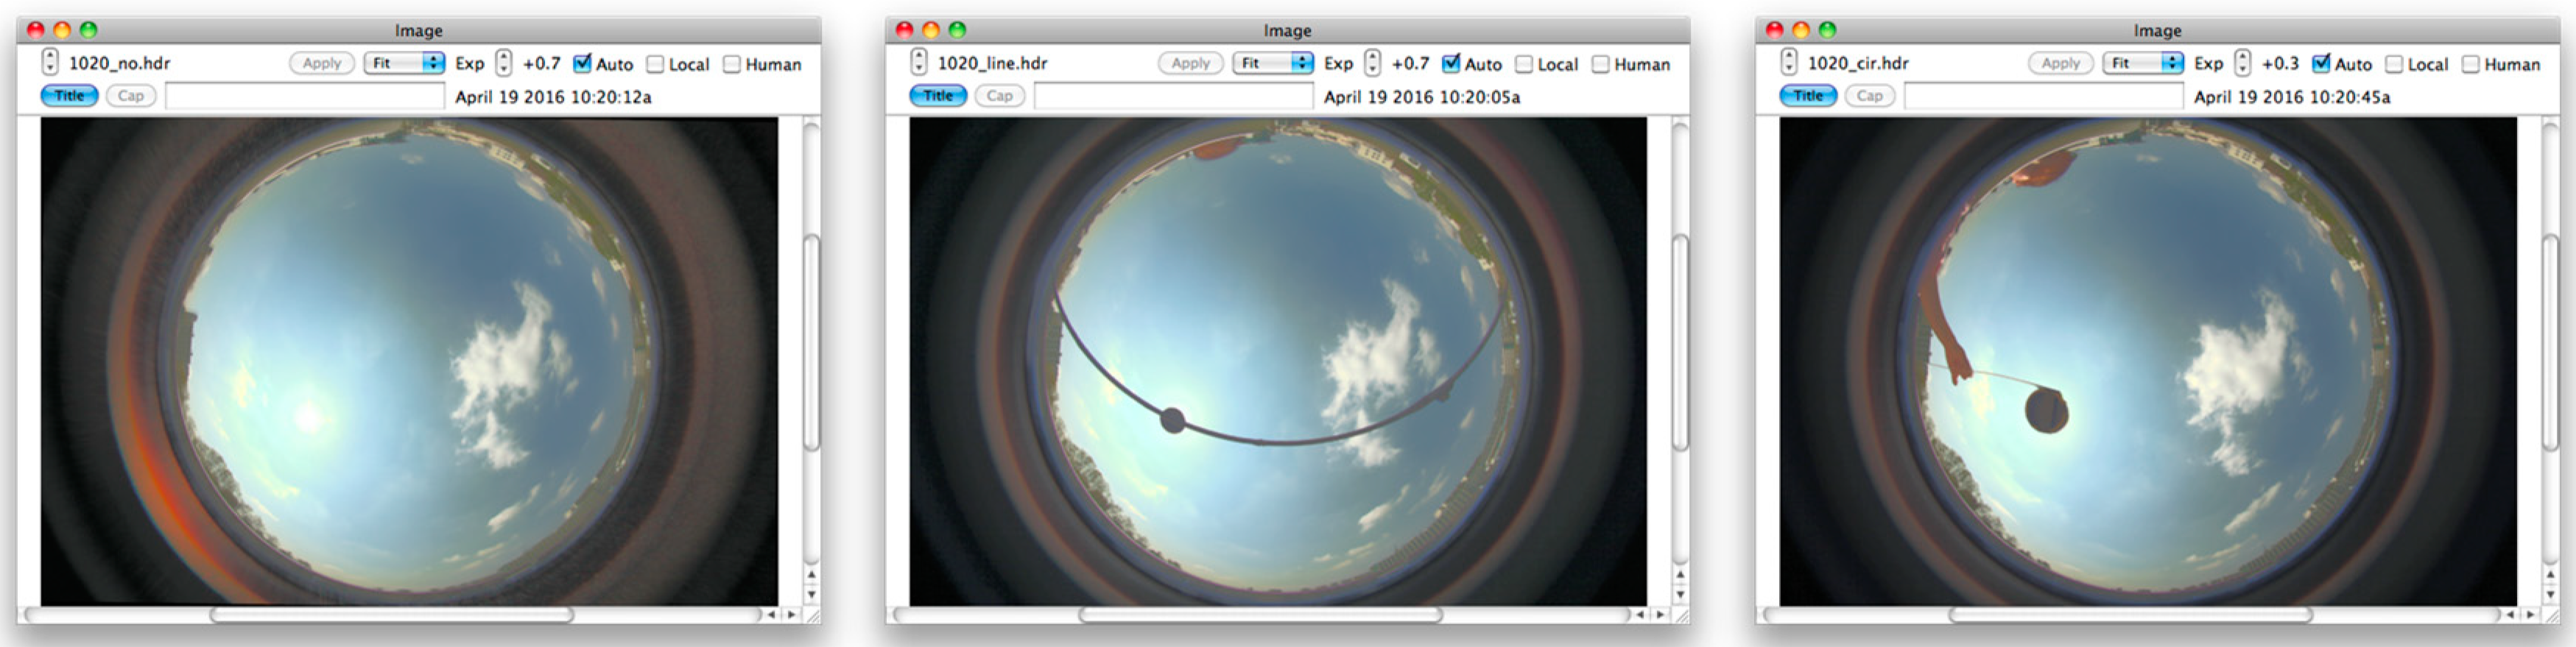Open Fit dropdown in 1020_line.hdr window
Image resolution: width=2576 pixels, height=647 pixels.
pyautogui.click(x=1272, y=63)
